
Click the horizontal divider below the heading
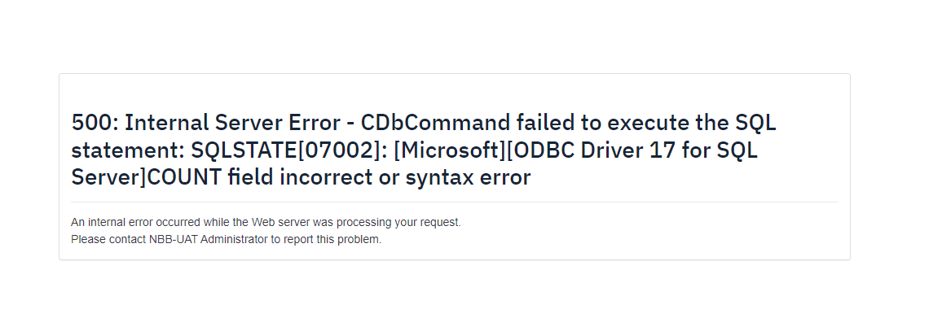[454, 202]
